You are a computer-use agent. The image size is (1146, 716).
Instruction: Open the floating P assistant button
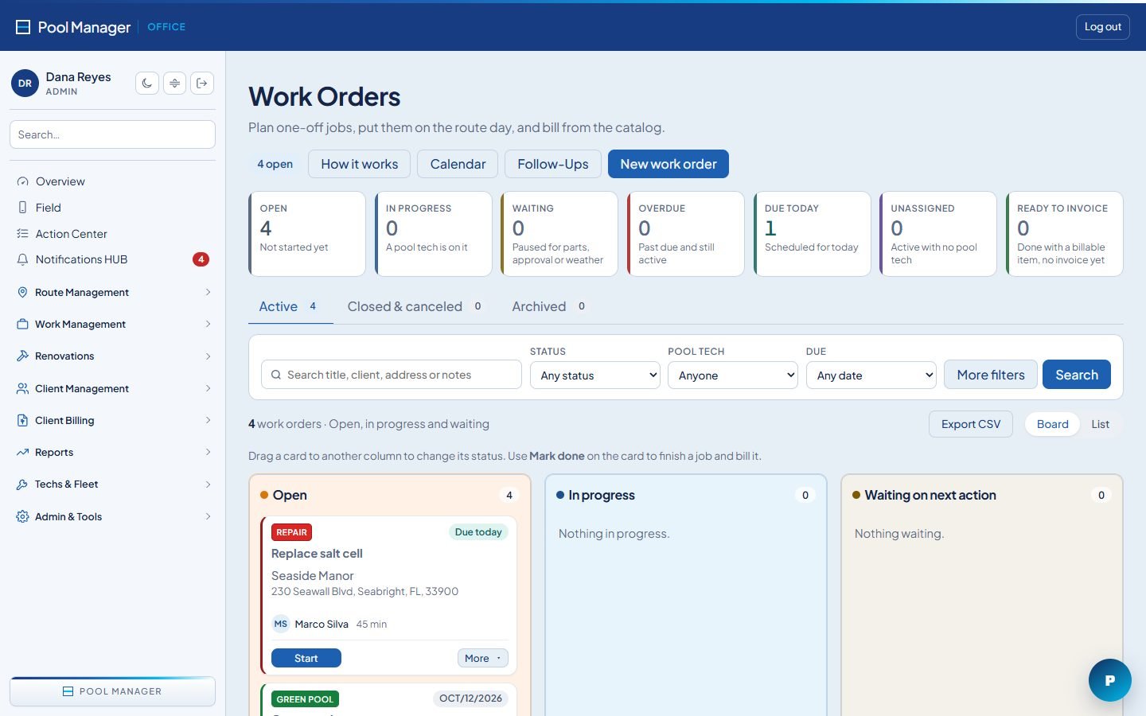[x=1110, y=680]
